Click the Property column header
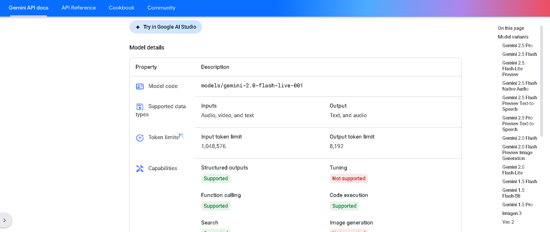The image size is (550, 232). [x=146, y=67]
